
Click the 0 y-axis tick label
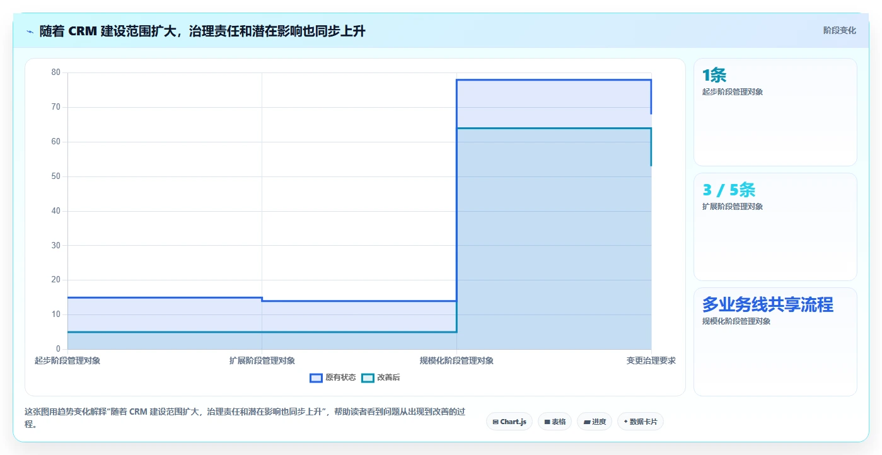58,349
